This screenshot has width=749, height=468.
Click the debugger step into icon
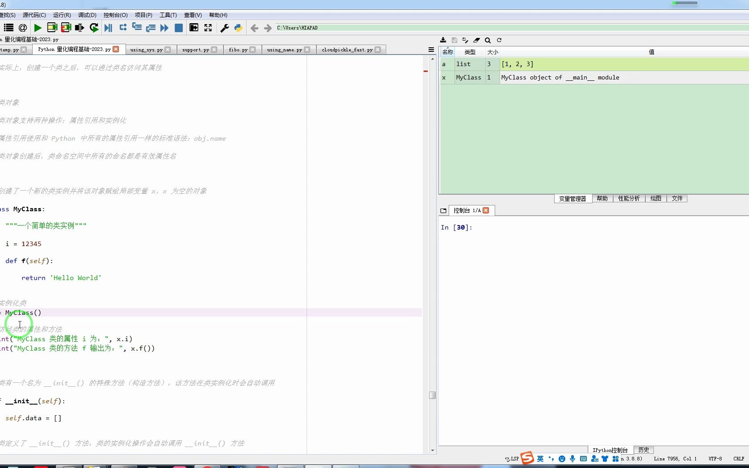(137, 28)
